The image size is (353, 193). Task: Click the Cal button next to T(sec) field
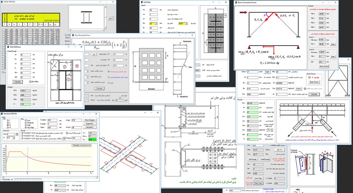pos(64,138)
